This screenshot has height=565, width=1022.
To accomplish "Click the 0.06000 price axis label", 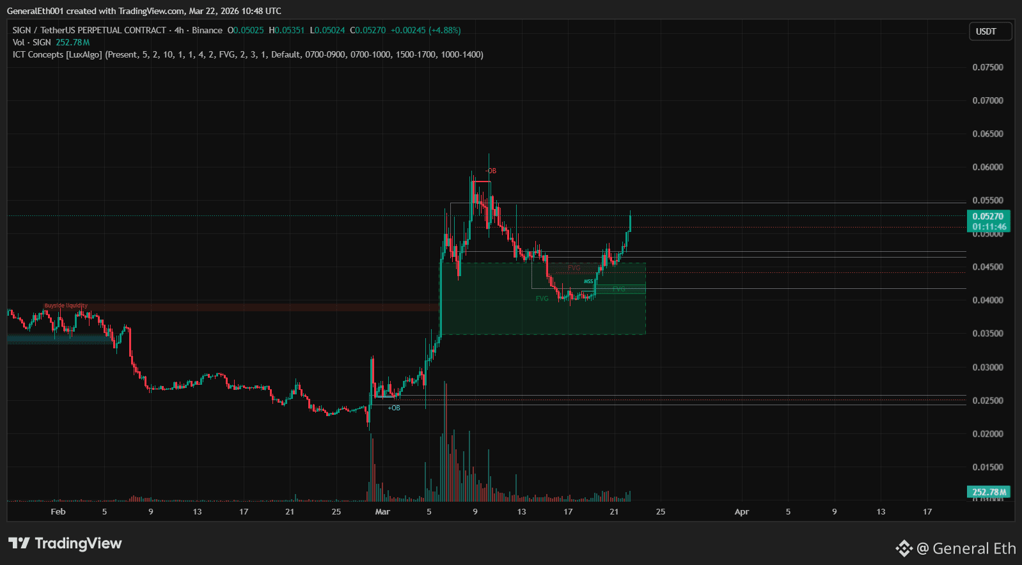I will (x=988, y=167).
